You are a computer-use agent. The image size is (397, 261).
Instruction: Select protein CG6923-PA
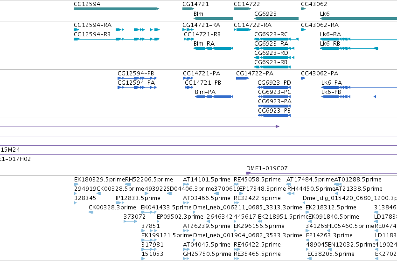pos(274,106)
